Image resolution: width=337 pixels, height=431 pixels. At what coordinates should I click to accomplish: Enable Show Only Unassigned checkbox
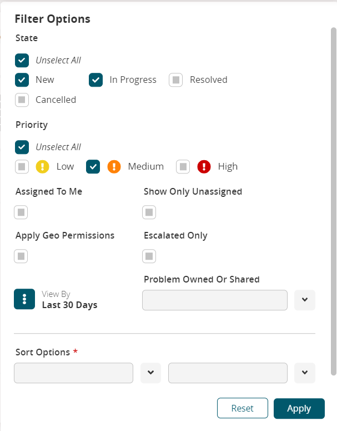pyautogui.click(x=149, y=212)
